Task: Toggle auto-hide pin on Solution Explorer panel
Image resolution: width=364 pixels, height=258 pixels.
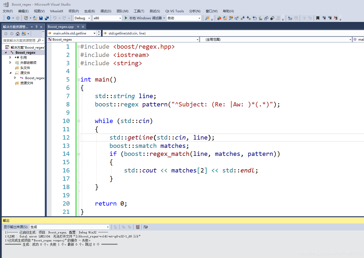Action: point(36,27)
